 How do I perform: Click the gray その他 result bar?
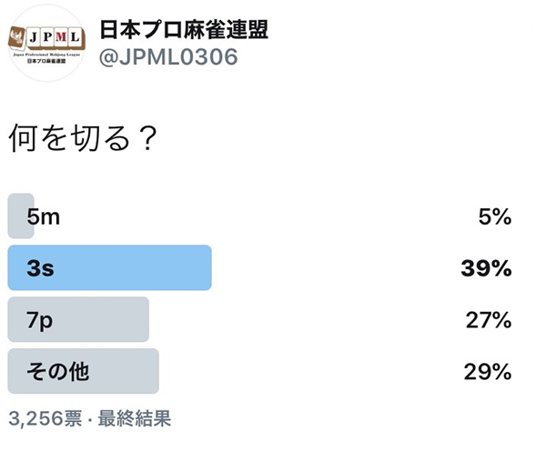pos(83,371)
